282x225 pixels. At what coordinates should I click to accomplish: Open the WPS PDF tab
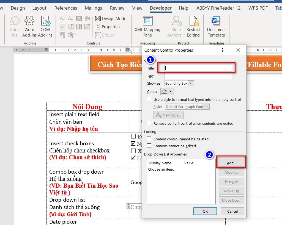click(258, 8)
